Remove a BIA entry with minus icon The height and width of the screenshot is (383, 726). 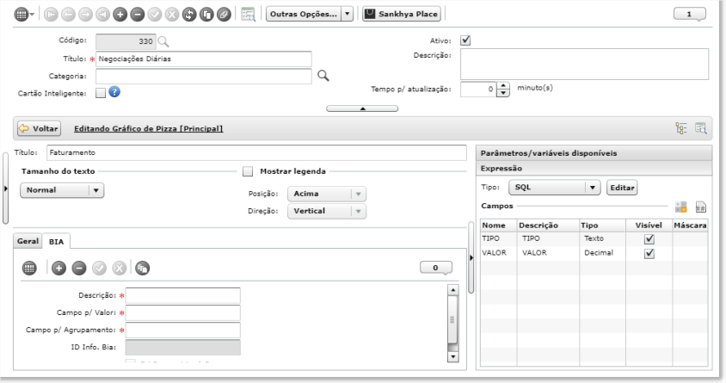pyautogui.click(x=79, y=268)
